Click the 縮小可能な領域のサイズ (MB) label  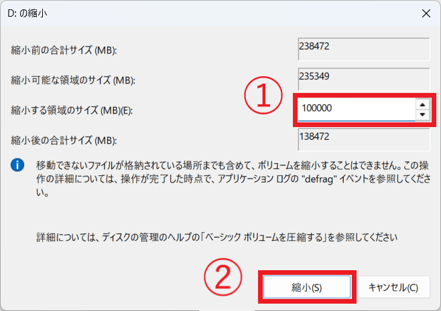[74, 80]
